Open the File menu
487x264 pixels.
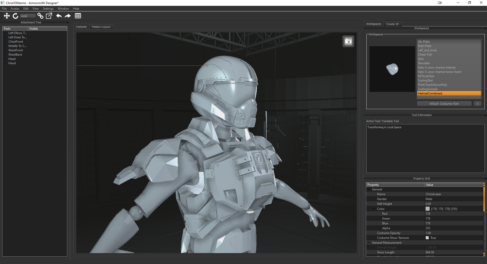click(4, 9)
